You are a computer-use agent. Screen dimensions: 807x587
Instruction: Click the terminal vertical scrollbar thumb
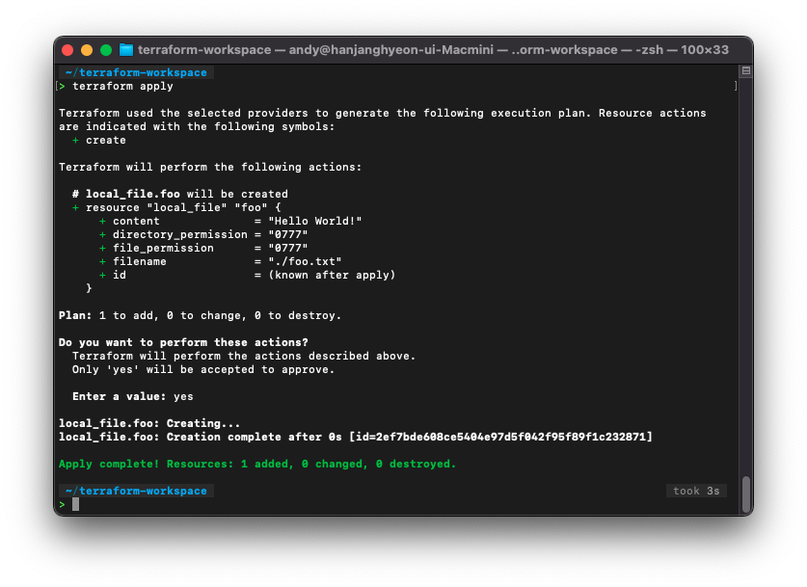pyautogui.click(x=745, y=494)
